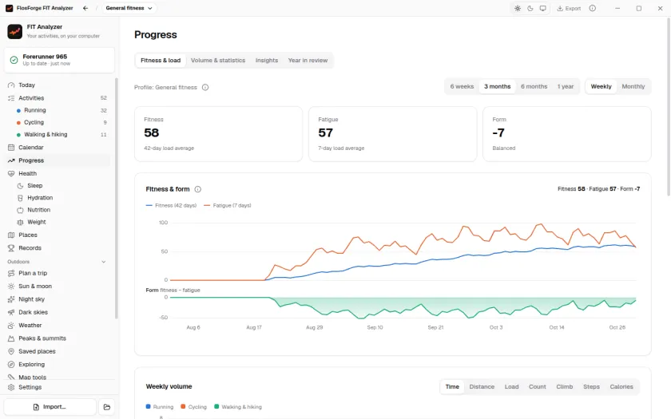
Task: Click the back arrow in title bar
Action: 85,8
